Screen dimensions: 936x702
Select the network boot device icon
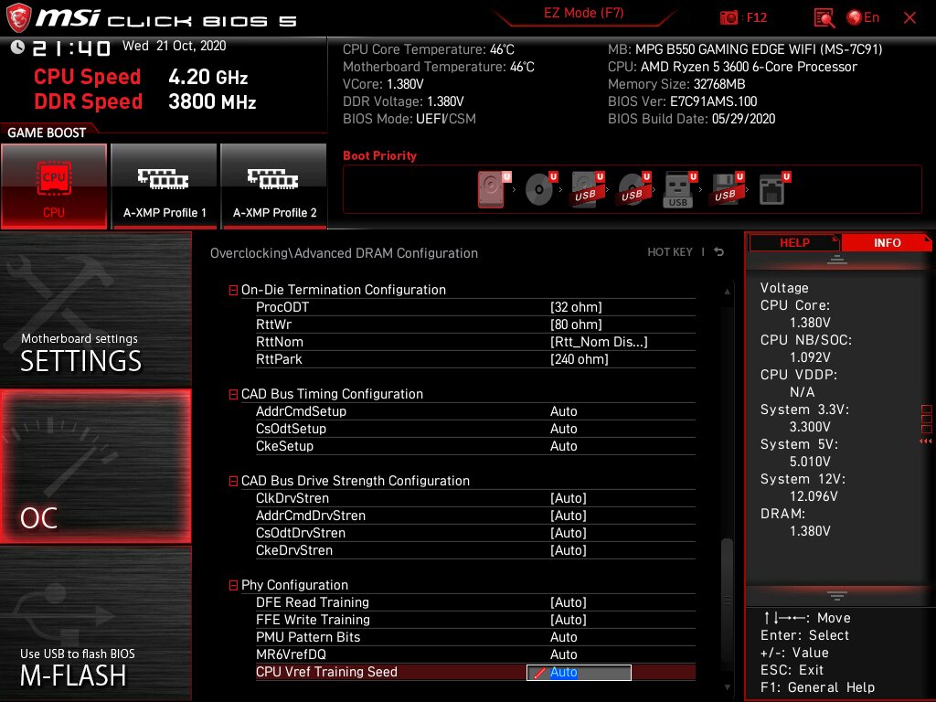[x=774, y=189]
